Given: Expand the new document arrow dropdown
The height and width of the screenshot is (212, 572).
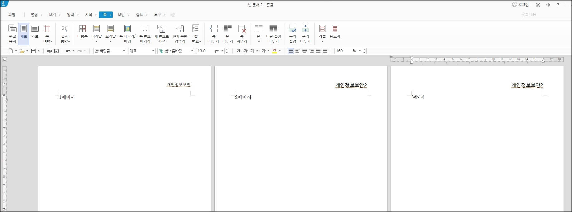Looking at the screenshot, I should click(16, 51).
